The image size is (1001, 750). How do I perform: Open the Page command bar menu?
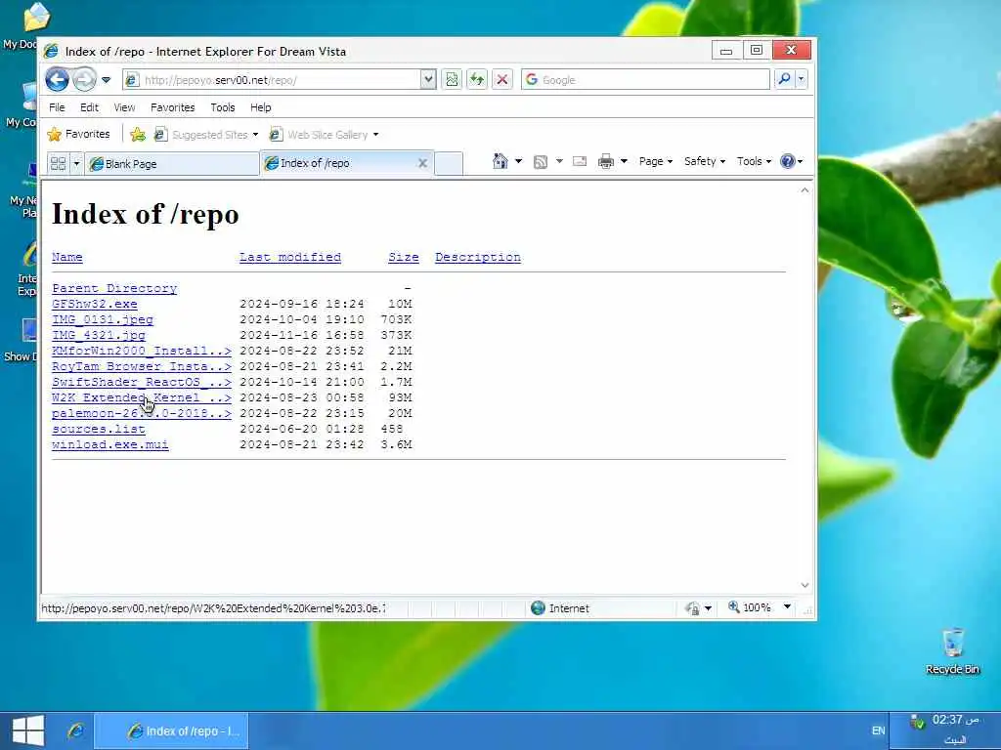(656, 161)
